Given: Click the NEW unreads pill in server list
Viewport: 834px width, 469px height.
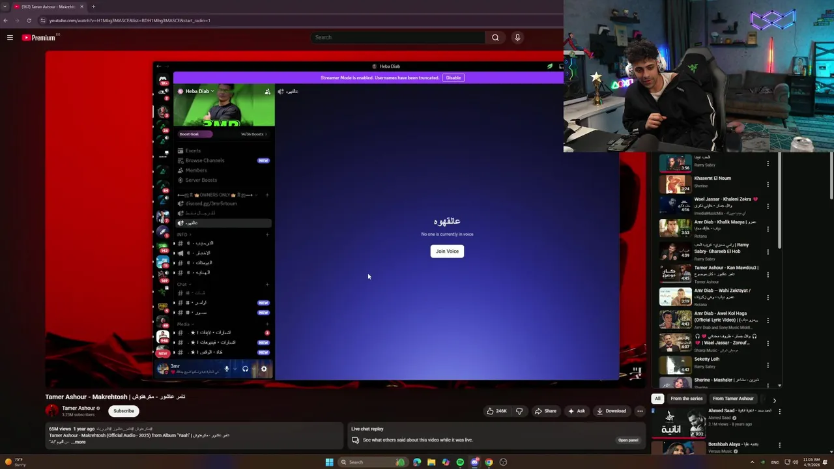Looking at the screenshot, I should click(163, 353).
